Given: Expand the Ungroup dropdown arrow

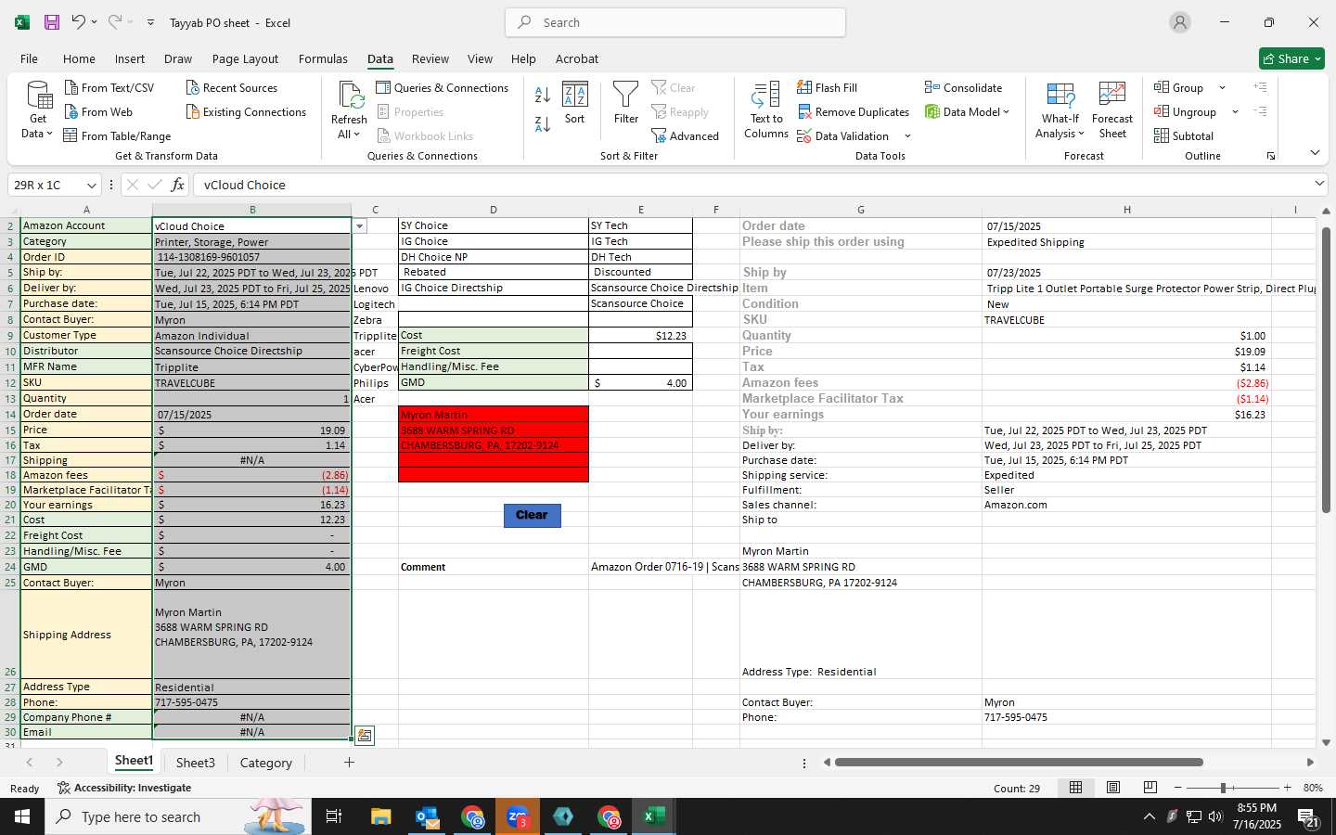Looking at the screenshot, I should 1235,111.
